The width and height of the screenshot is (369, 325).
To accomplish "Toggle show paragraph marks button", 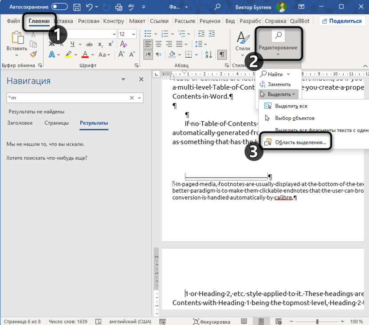I will tap(222, 54).
